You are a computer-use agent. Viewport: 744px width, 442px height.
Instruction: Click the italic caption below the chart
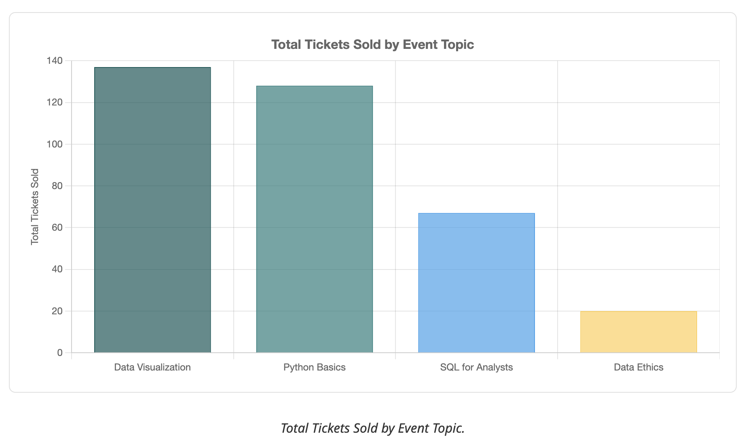[x=372, y=428]
